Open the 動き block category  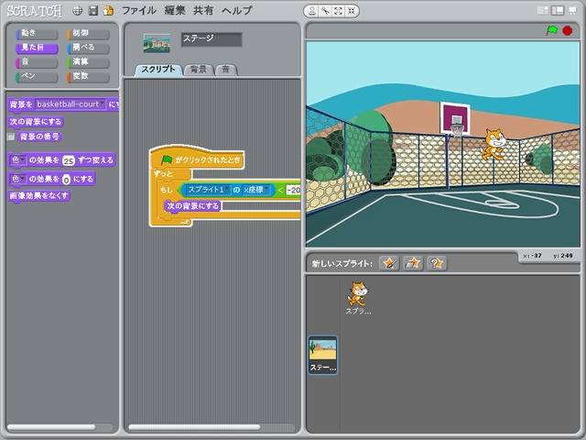37,33
